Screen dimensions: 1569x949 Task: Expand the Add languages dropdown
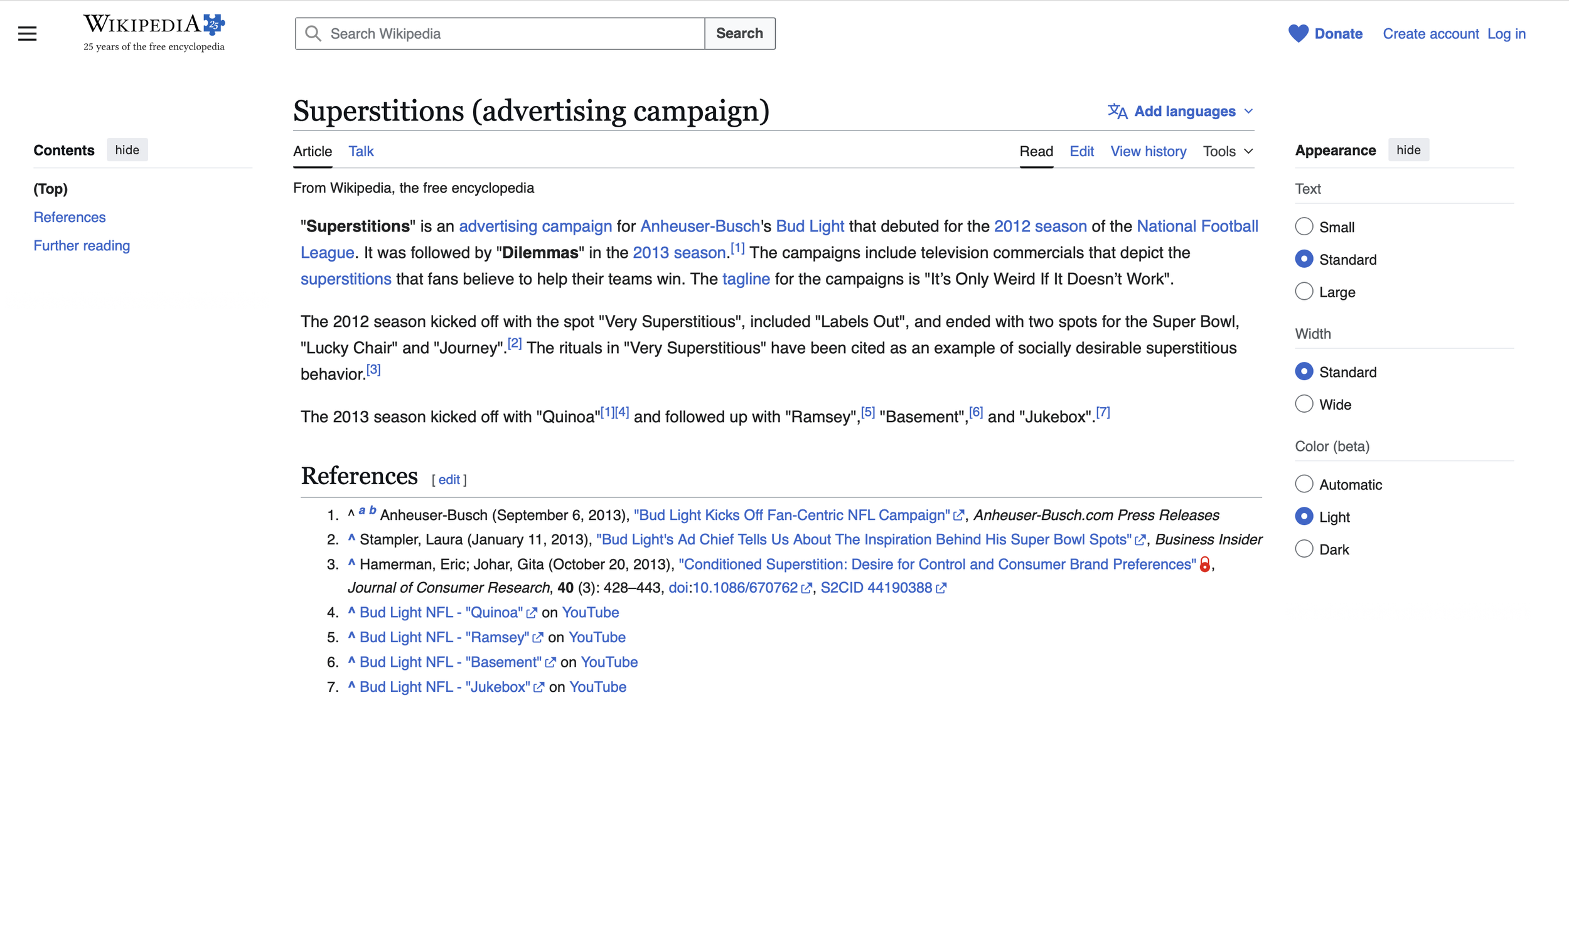tap(1181, 112)
